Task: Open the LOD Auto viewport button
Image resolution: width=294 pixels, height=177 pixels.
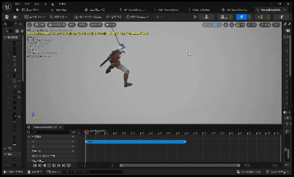Action: coord(96,25)
